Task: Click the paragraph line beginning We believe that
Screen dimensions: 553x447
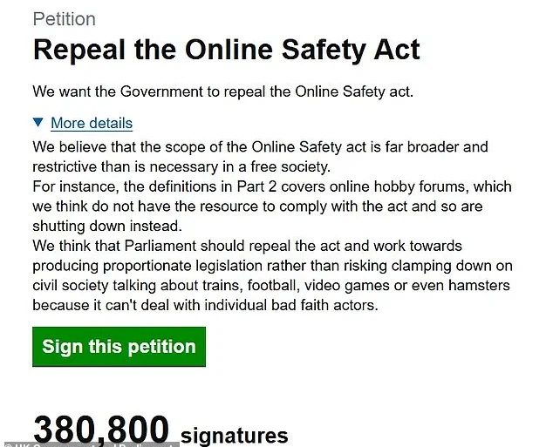Action: click(x=260, y=146)
